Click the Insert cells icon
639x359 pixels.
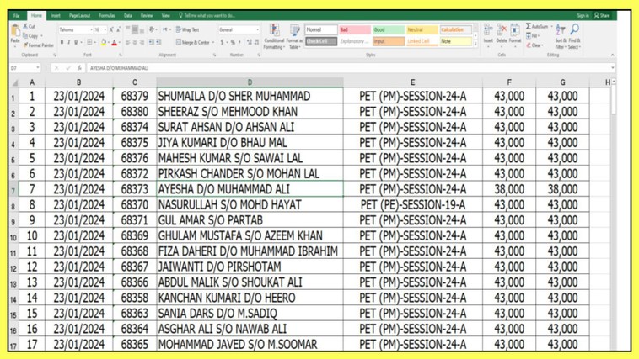[488, 34]
